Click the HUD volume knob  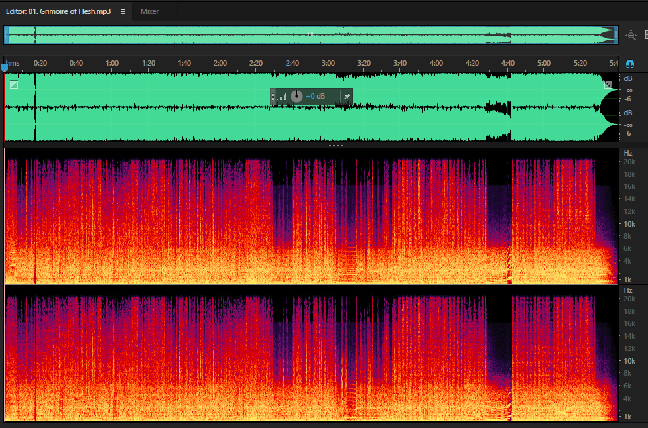pos(296,96)
